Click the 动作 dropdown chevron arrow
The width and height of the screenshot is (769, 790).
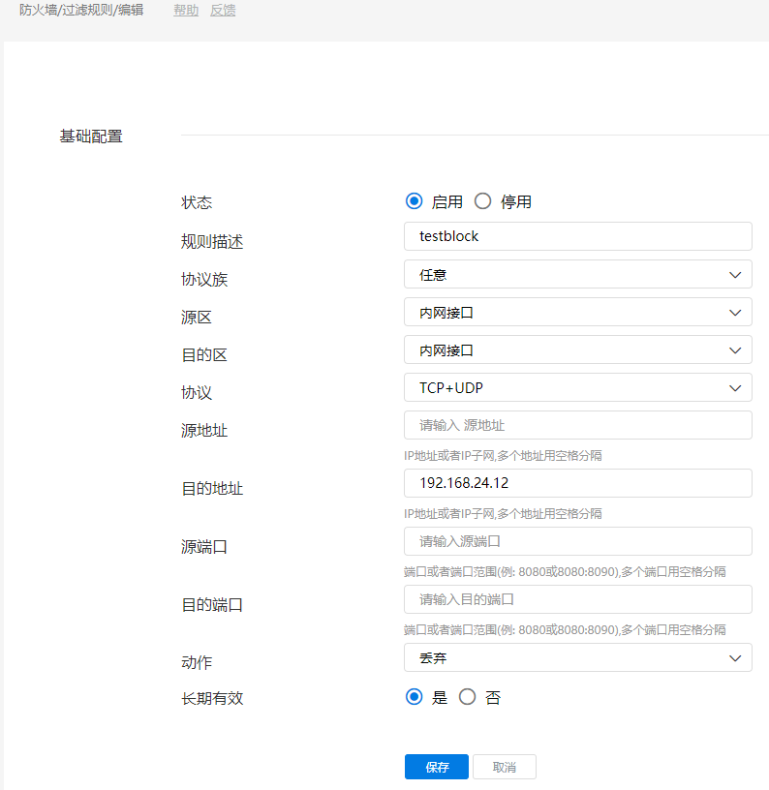(x=734, y=657)
